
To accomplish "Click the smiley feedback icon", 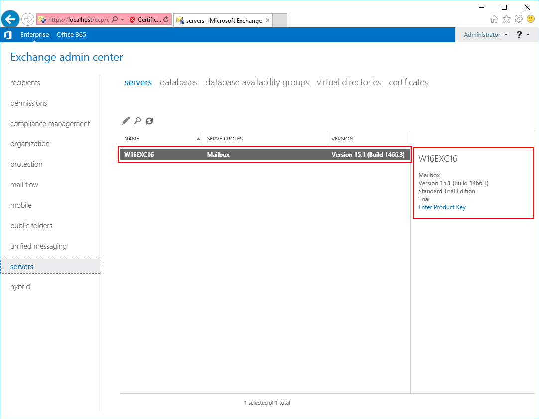I will pos(531,19).
